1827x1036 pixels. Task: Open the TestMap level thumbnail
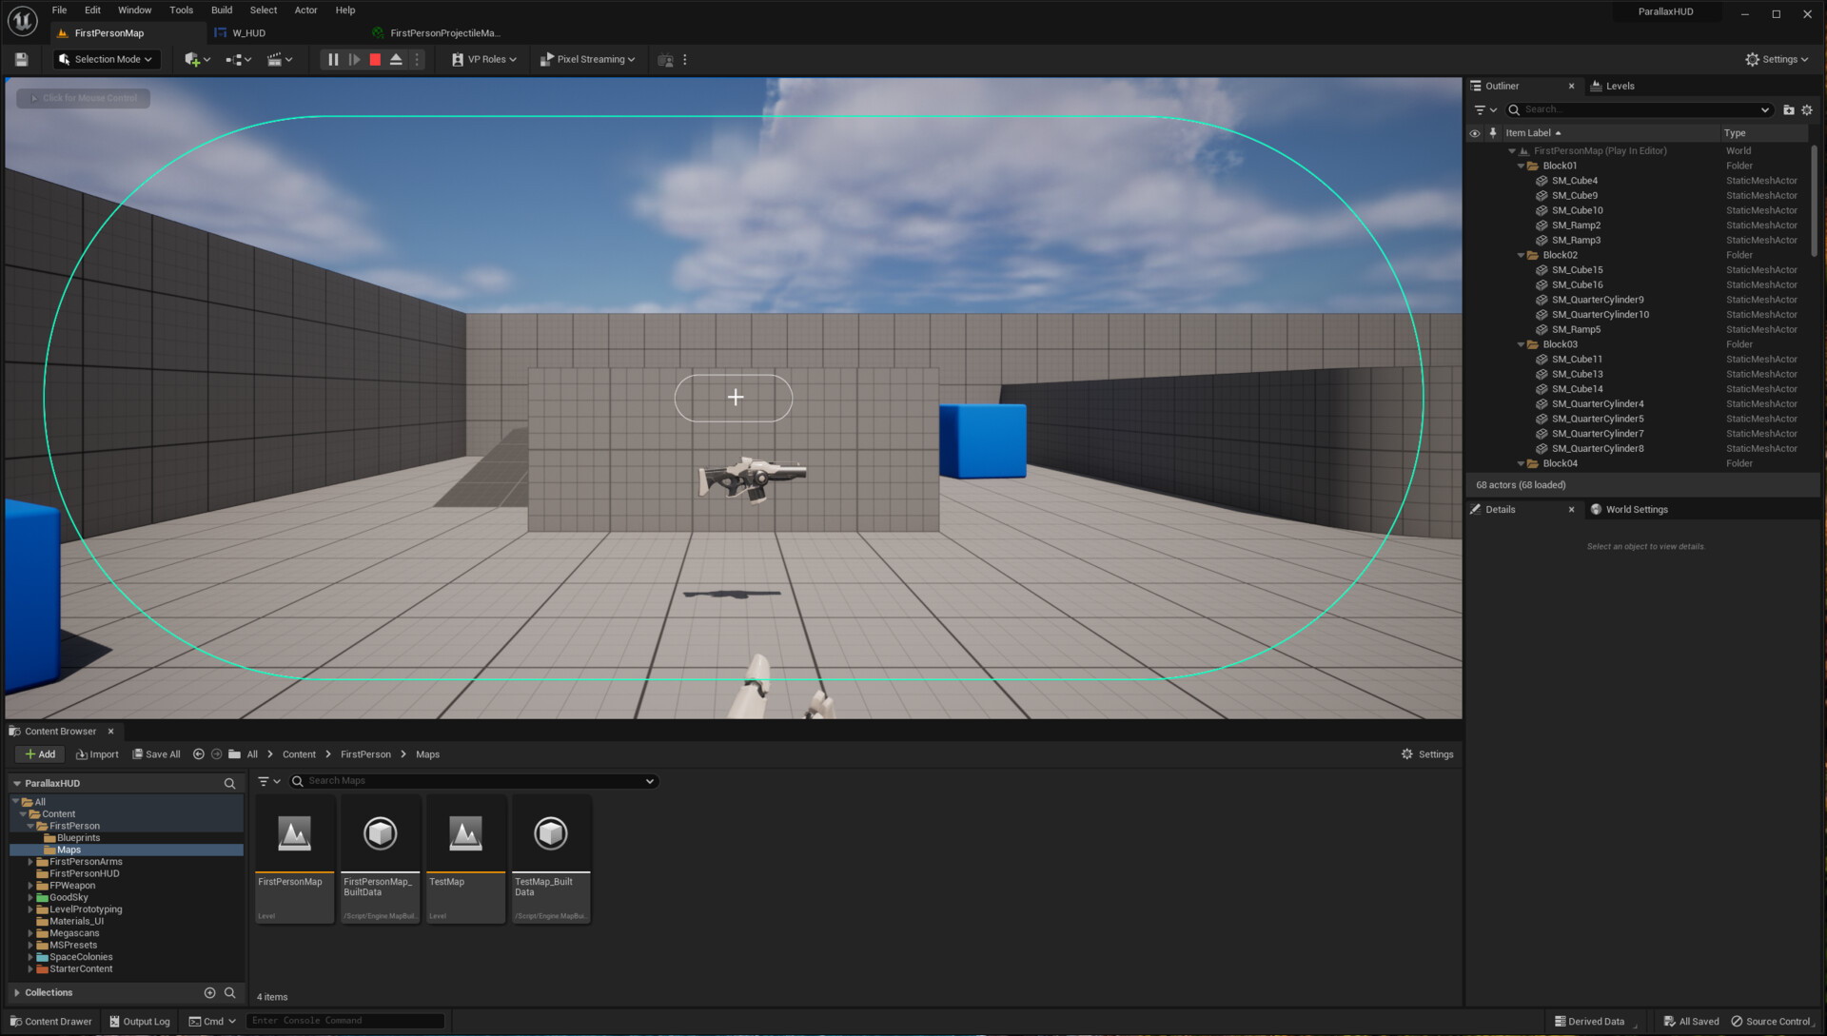pyautogui.click(x=464, y=835)
